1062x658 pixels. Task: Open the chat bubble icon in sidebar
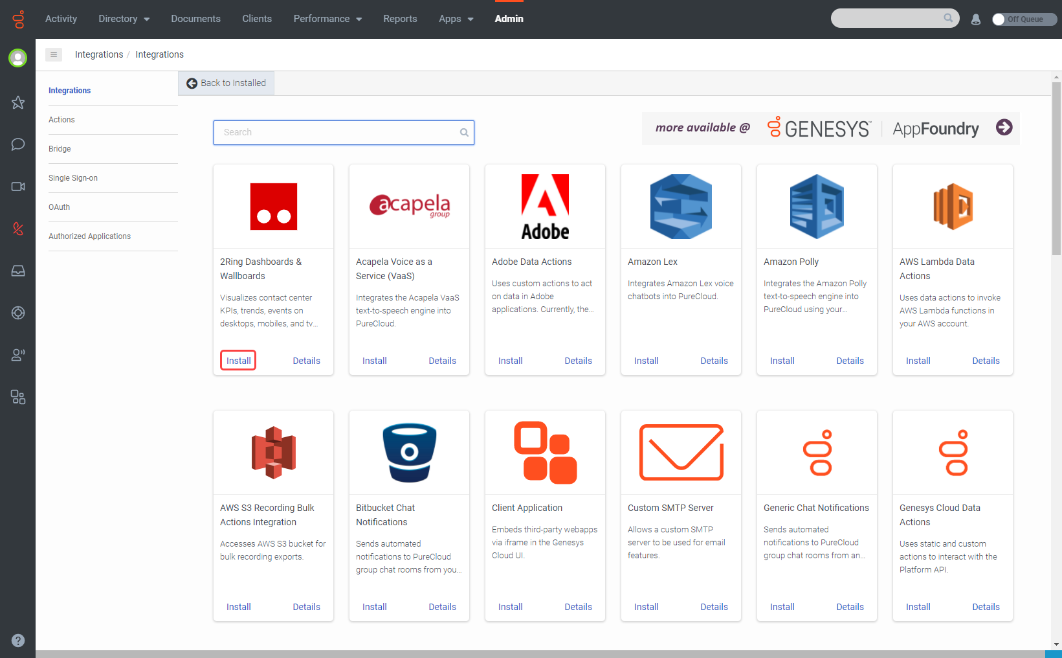(x=18, y=144)
